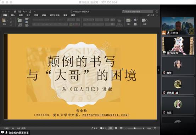The height and width of the screenshot is (135, 196).
Task: Collapse the participant video panel with side arrow
Action: tap(158, 70)
